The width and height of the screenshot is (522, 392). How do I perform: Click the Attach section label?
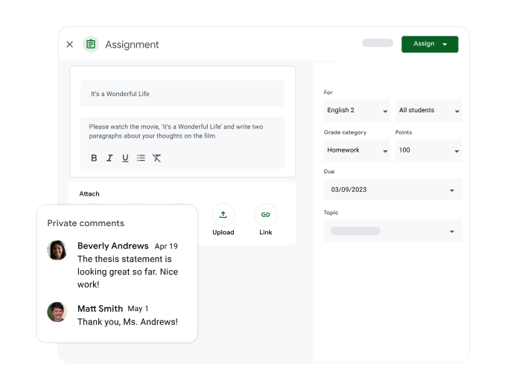coord(89,194)
